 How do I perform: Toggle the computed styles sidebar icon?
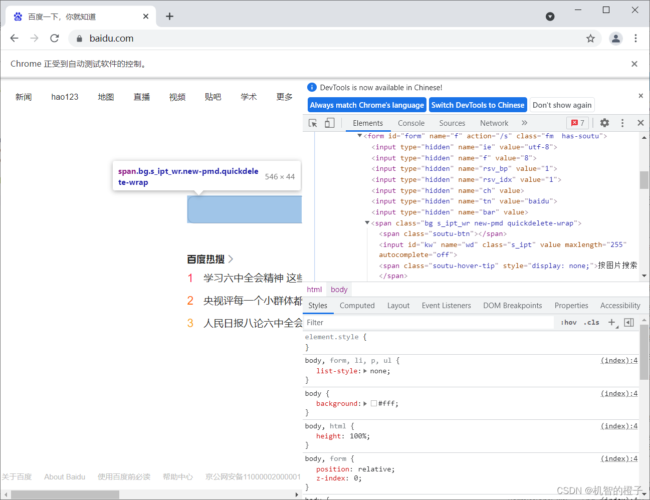tap(629, 323)
